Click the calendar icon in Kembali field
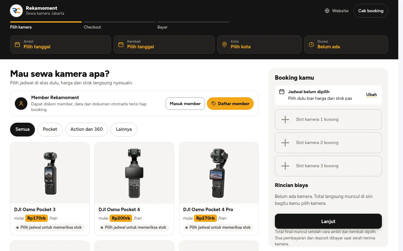Image resolution: width=403 pixels, height=251 pixels. [121, 45]
